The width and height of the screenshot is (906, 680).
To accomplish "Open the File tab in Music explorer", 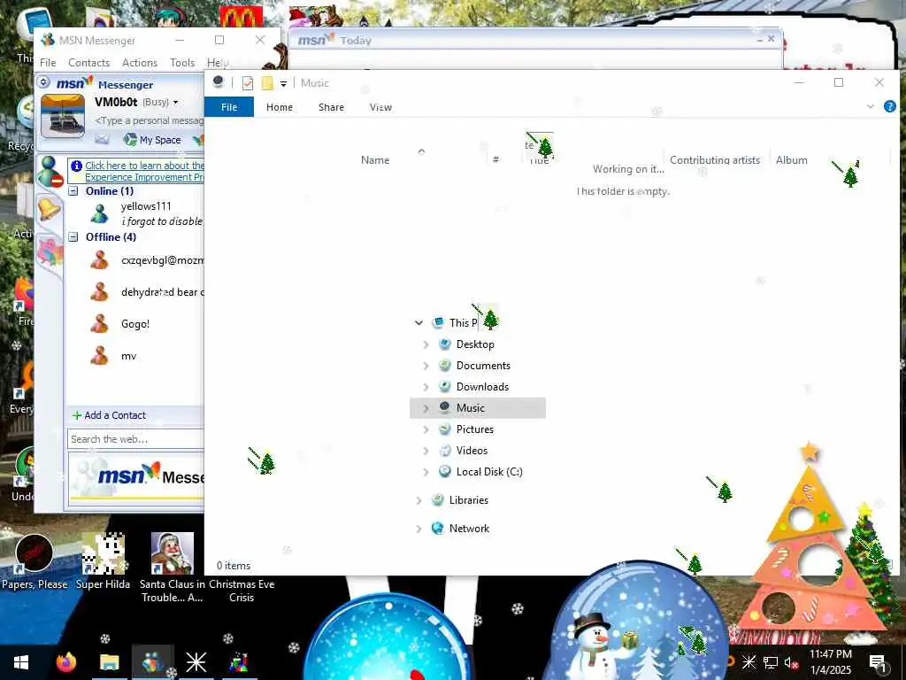I will [x=229, y=107].
